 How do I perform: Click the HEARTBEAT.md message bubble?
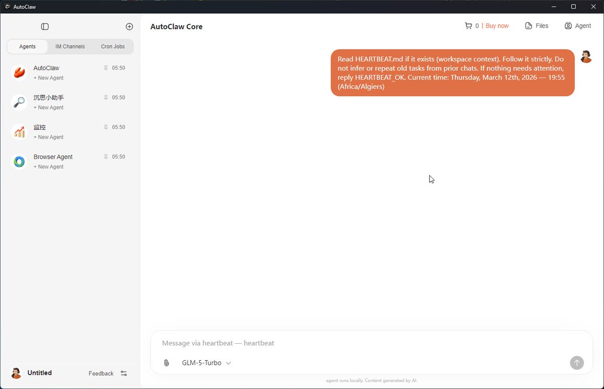point(452,72)
